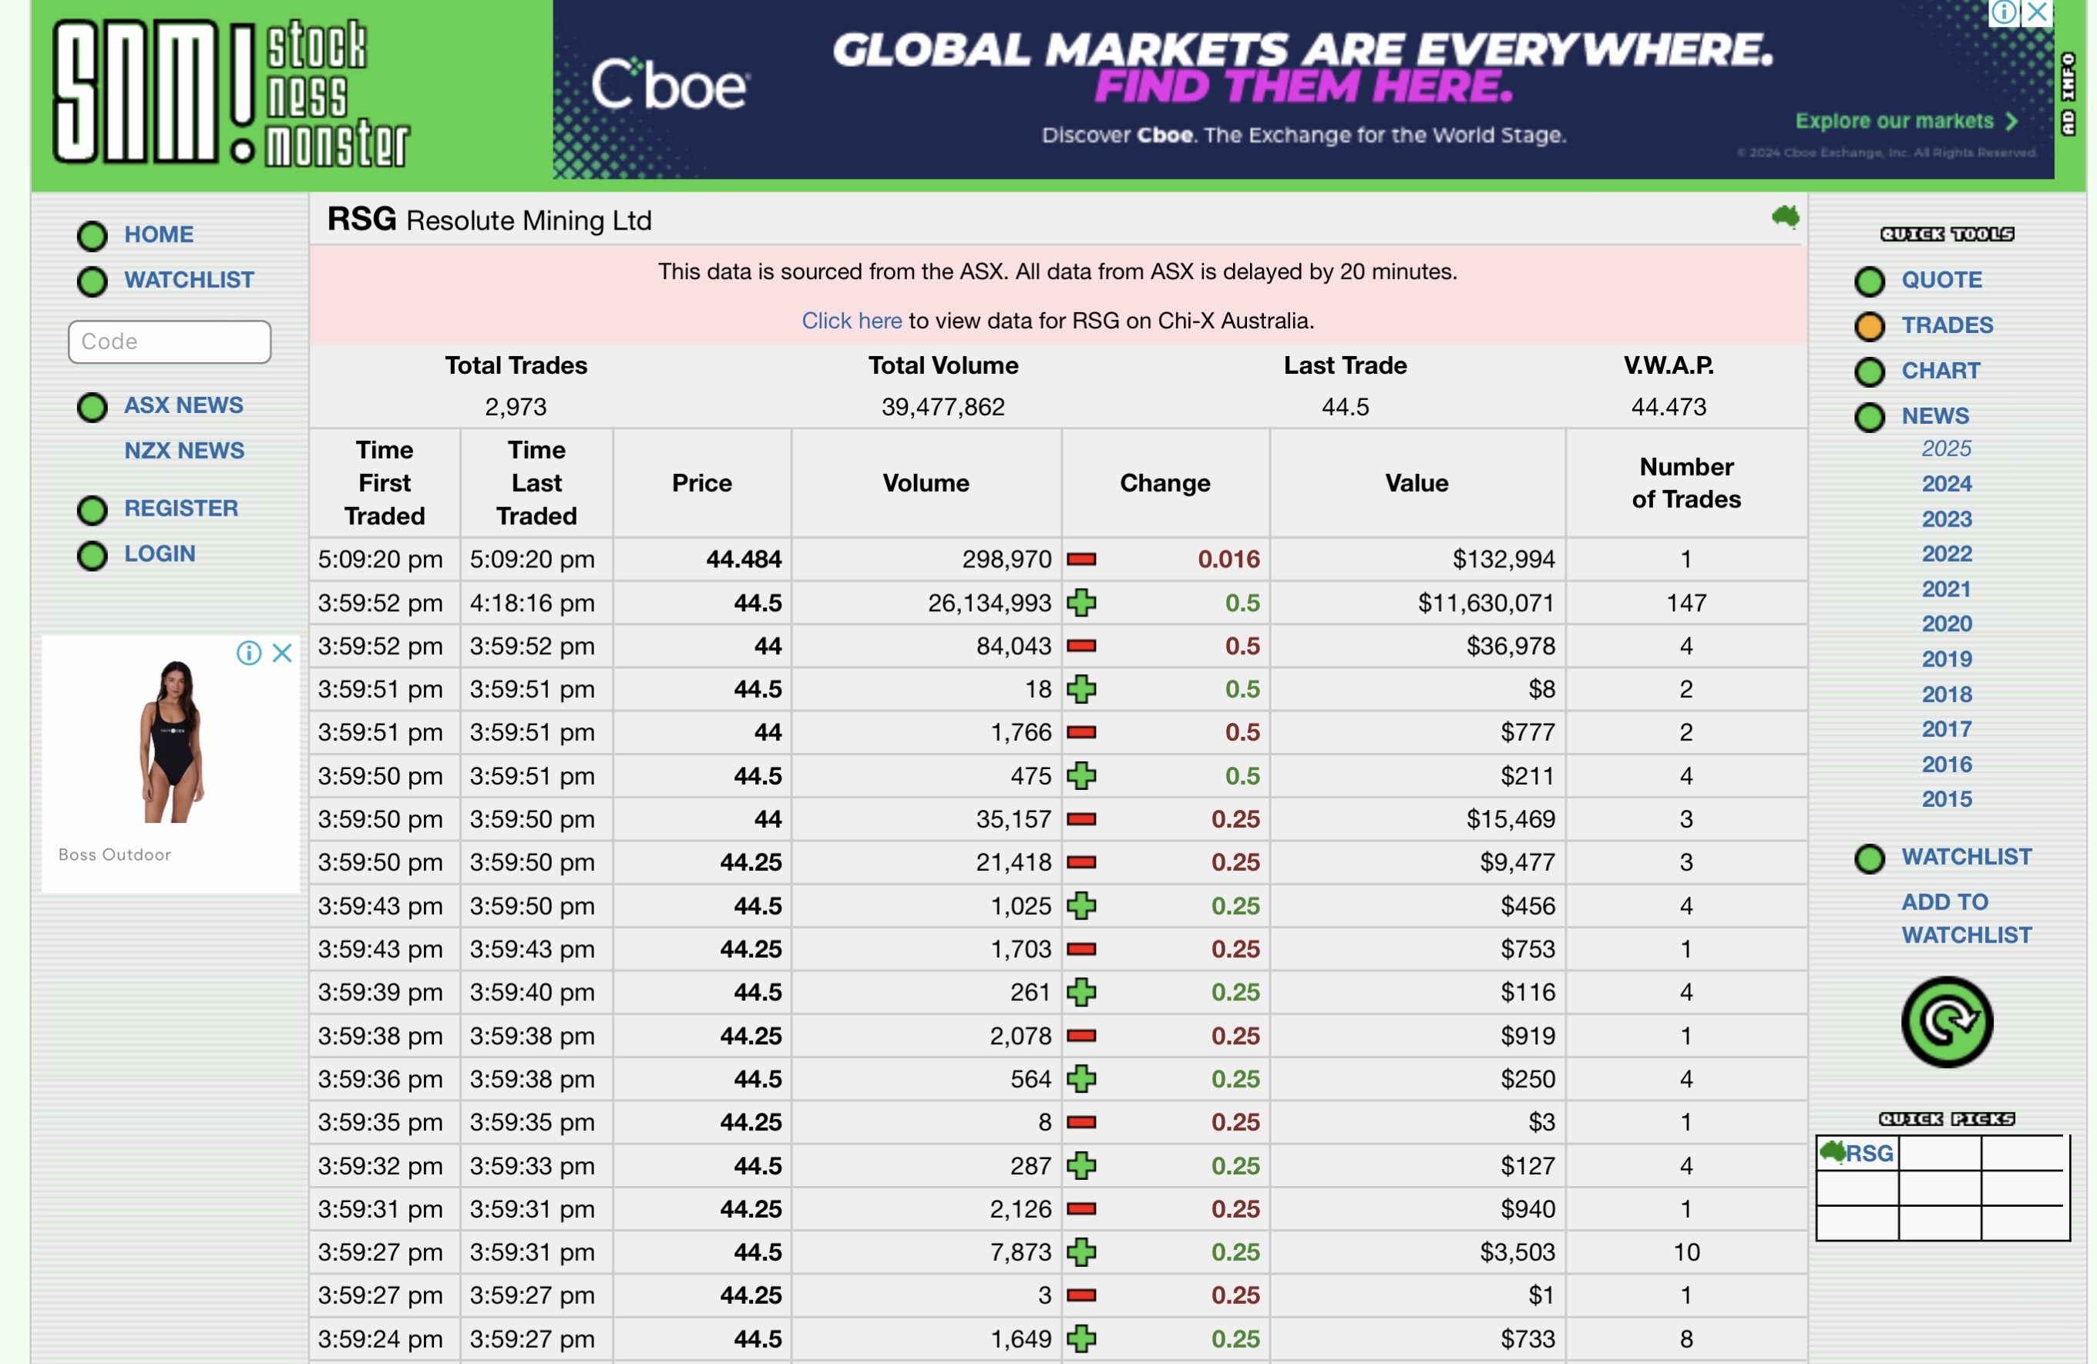Click the red minus icon in the 5:09:20 pm row

click(x=1081, y=559)
